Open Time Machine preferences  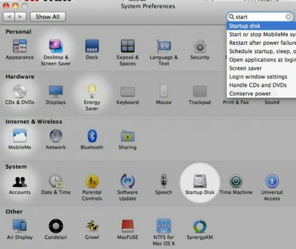(x=236, y=185)
